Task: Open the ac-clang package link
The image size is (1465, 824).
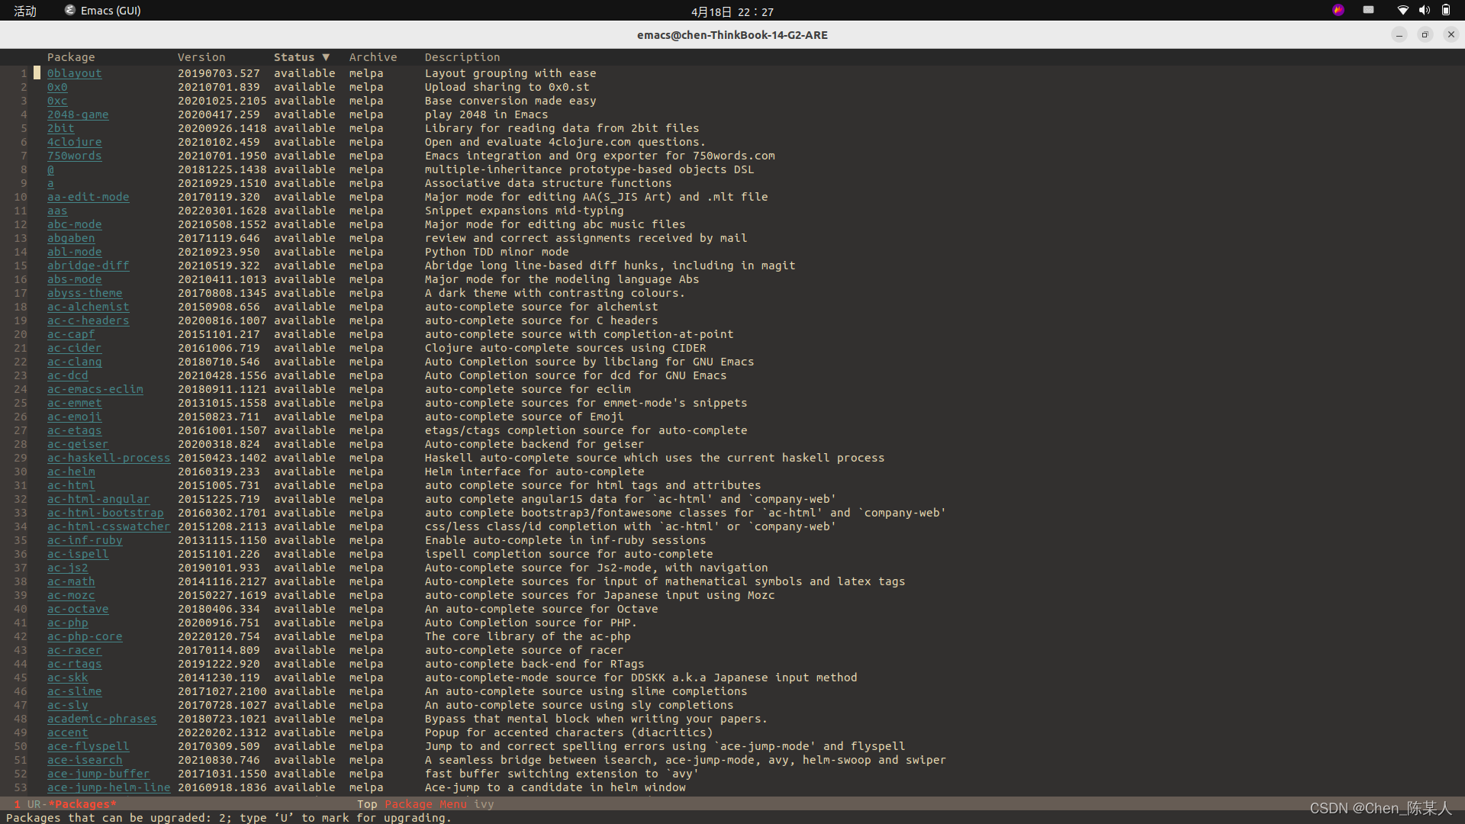Action: [75, 362]
